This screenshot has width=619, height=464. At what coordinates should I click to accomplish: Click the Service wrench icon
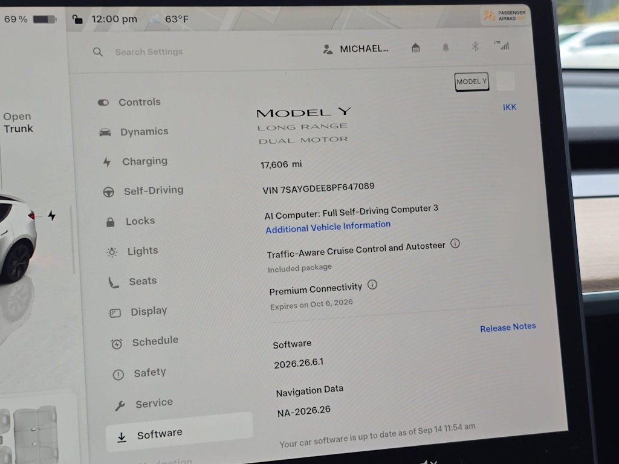click(120, 405)
